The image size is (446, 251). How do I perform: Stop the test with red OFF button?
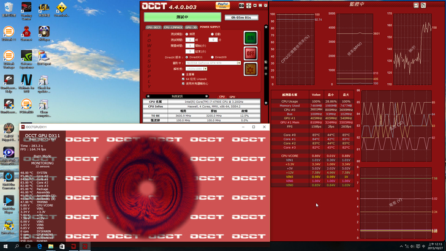(251, 53)
